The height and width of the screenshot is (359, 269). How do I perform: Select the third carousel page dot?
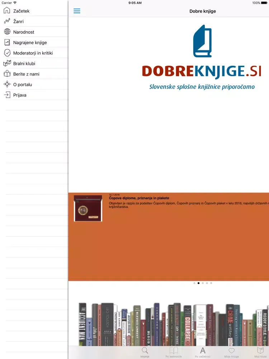pos(203,283)
